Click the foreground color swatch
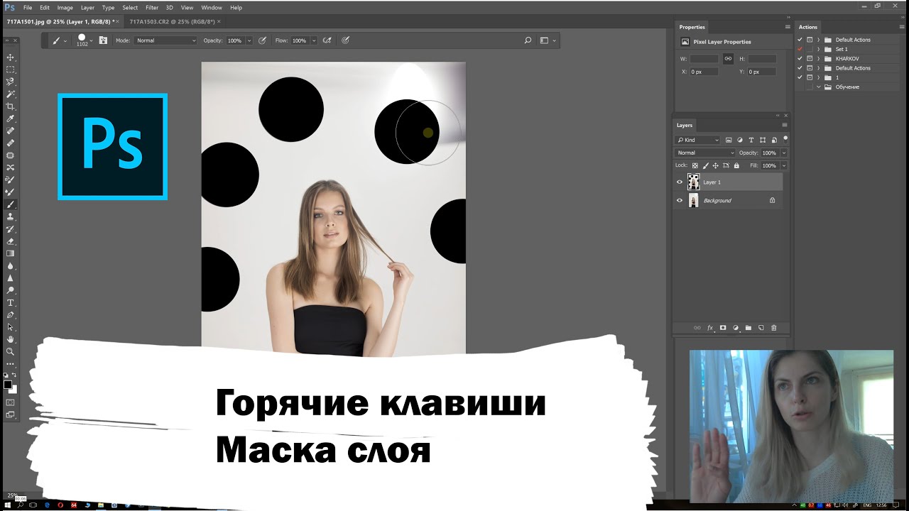This screenshot has height=511, width=909. (8, 385)
